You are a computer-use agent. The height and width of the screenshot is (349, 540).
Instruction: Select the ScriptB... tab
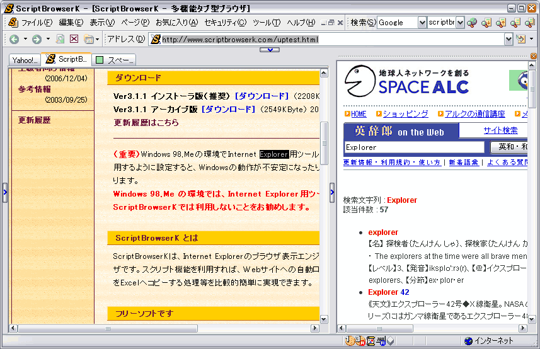pos(66,59)
